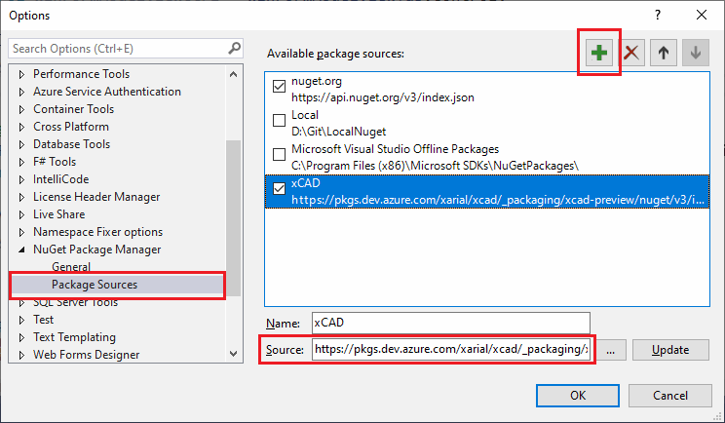Screen dimensions: 725x423
Task: Uncheck the nuget.org package source
Action: 279,87
